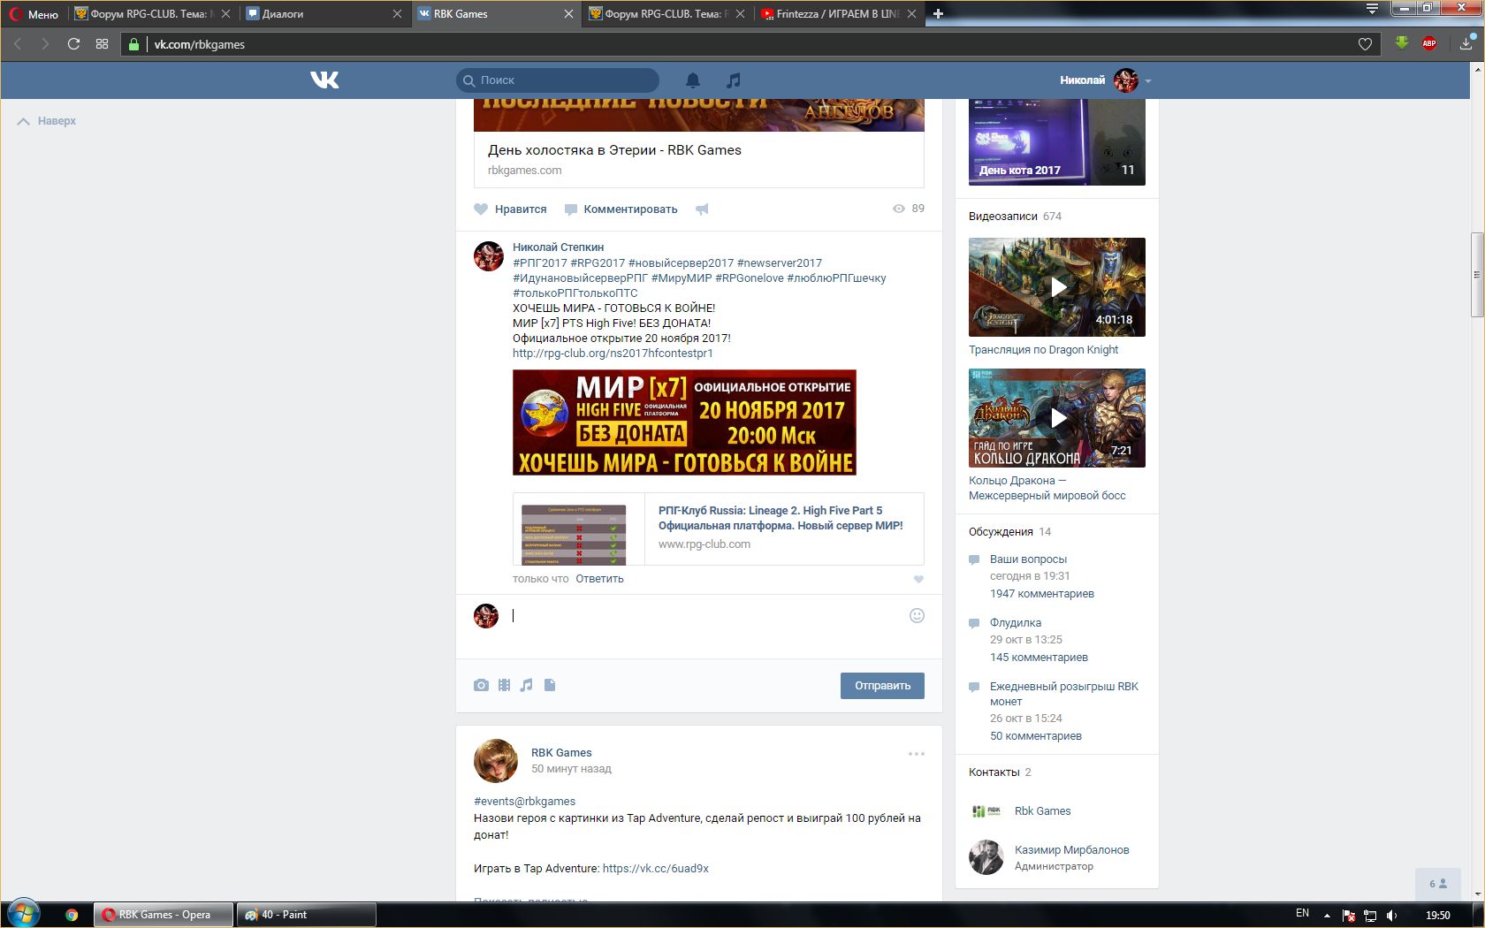
Task: Attach audio with music note icon
Action: pyautogui.click(x=526, y=685)
